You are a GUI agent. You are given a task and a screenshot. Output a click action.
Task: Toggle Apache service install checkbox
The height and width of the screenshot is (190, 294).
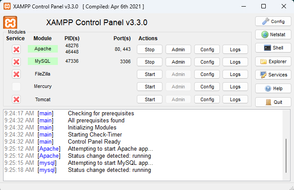(16, 49)
